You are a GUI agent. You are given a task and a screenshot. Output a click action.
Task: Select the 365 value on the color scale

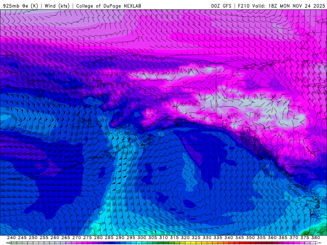coord(283,238)
